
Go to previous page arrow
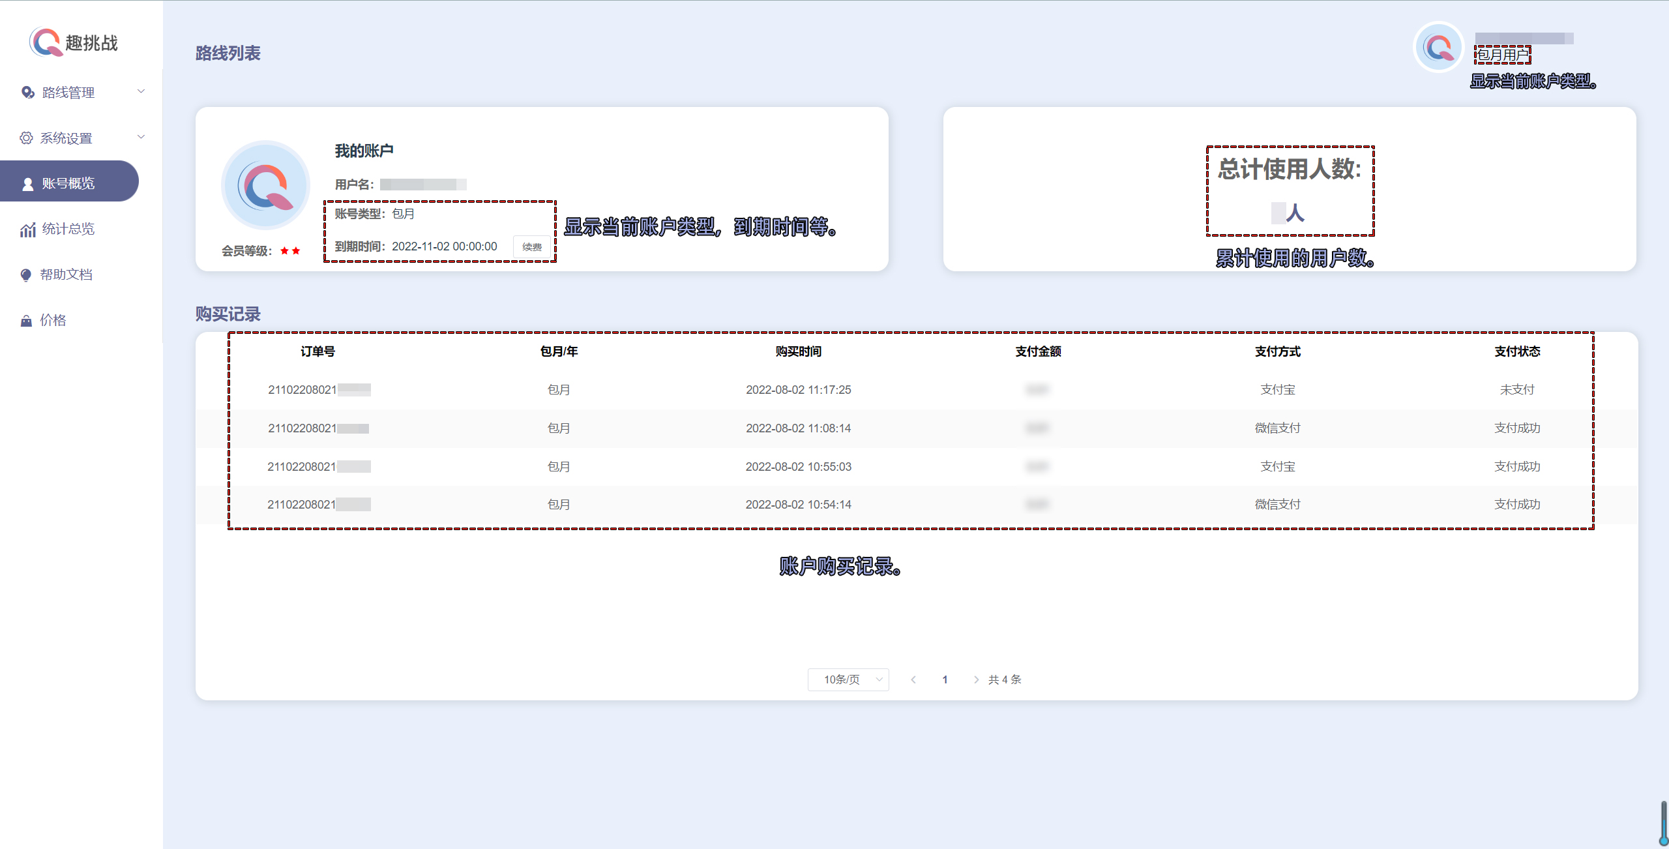click(913, 679)
